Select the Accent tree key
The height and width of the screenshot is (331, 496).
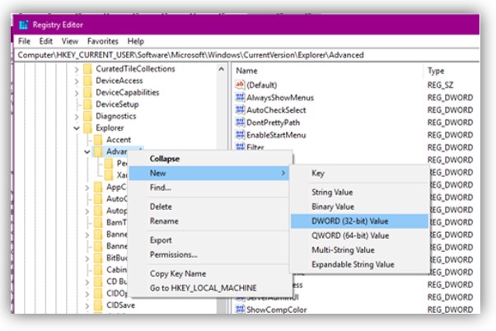tap(119, 140)
